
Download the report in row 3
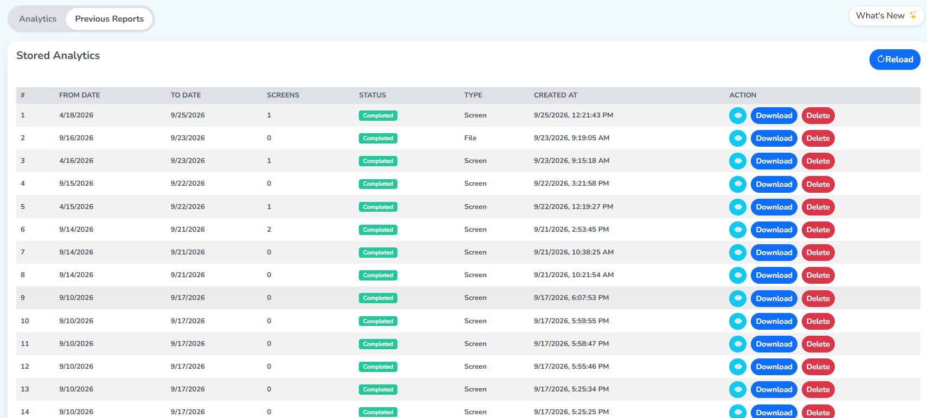tap(774, 161)
